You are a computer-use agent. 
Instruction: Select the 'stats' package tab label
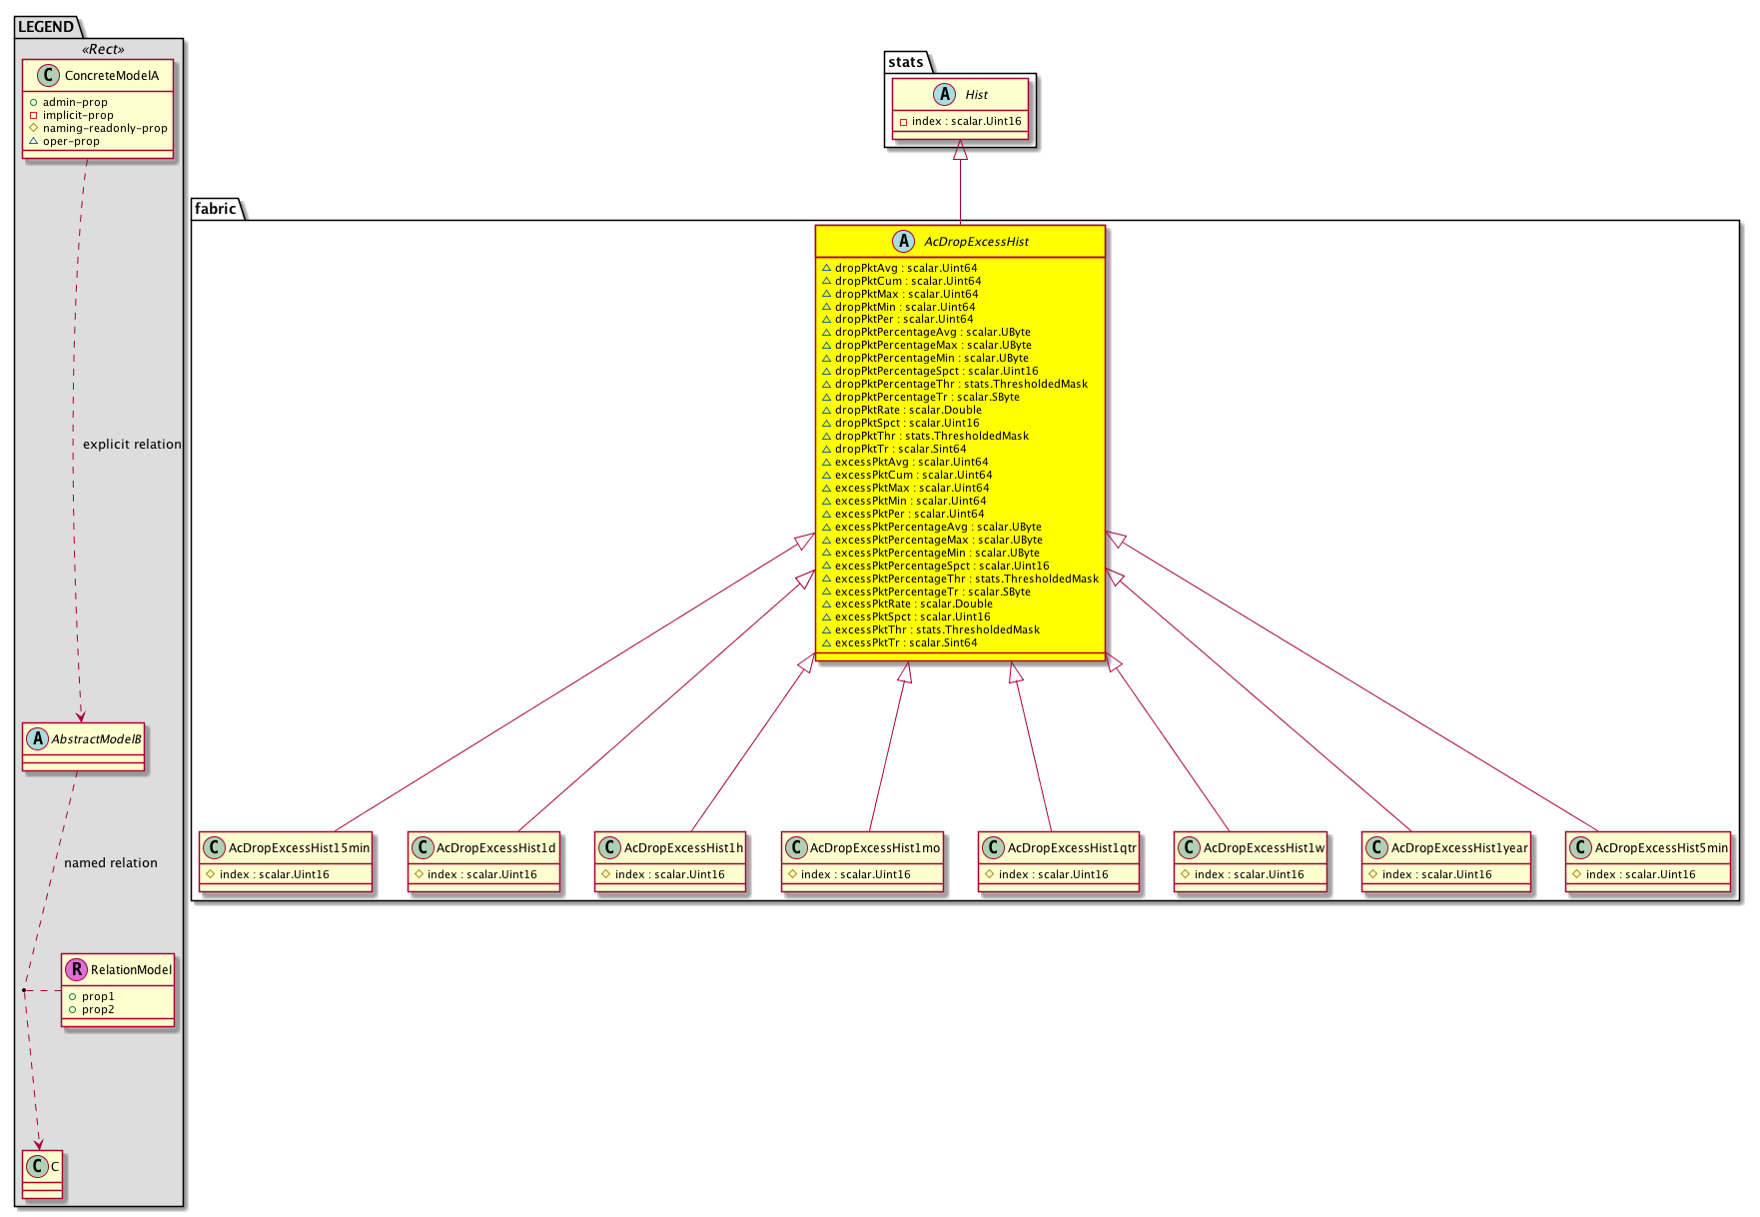pyautogui.click(x=906, y=62)
